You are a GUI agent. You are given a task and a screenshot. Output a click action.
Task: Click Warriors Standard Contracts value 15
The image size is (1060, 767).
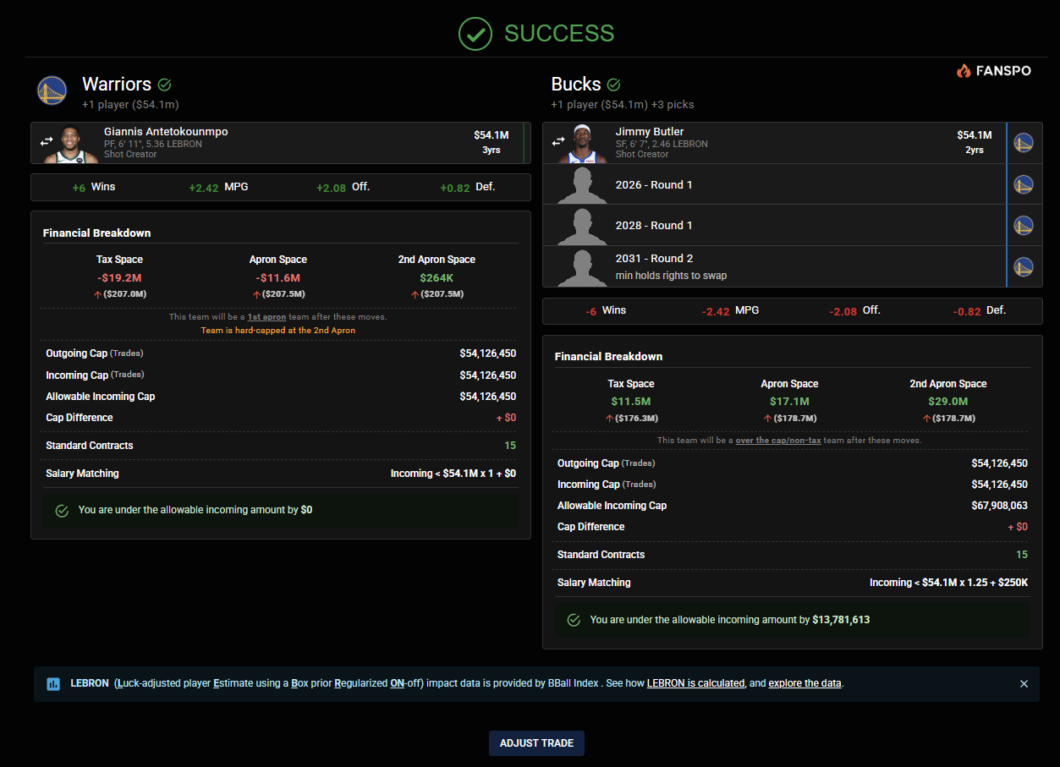click(x=510, y=446)
